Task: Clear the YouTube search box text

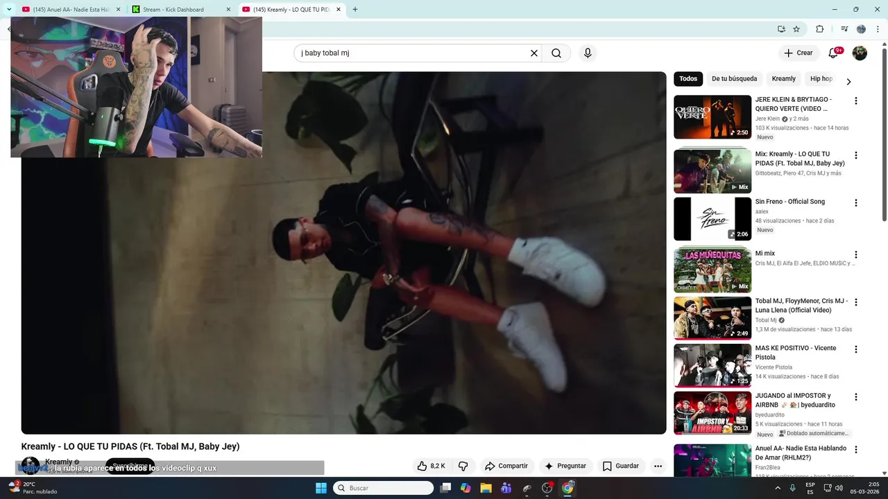Action: [x=534, y=53]
